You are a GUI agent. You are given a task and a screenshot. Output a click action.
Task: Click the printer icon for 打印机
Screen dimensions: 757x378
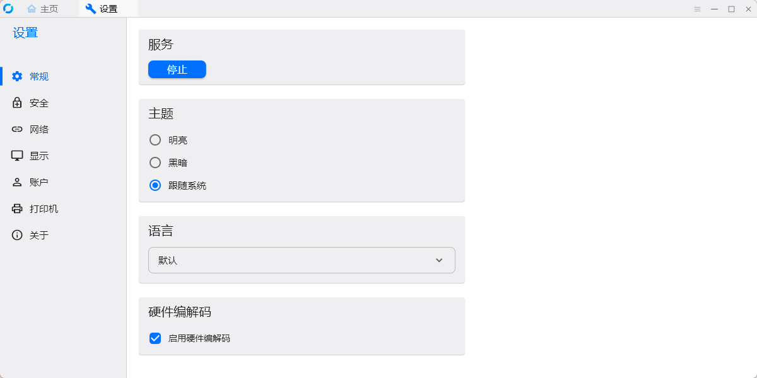pos(17,209)
